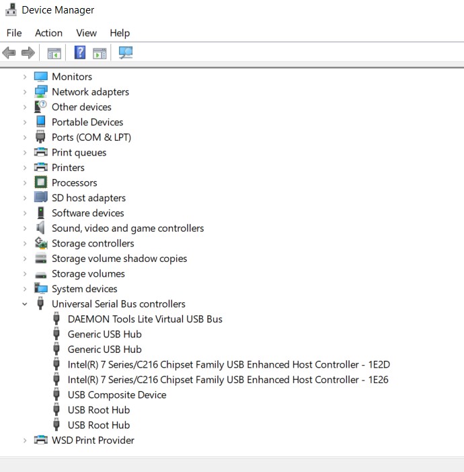Click the blue Help question-mark toolbar icon

click(80, 53)
